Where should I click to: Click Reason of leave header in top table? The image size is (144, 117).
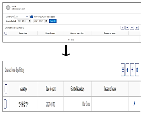pos(110,33)
